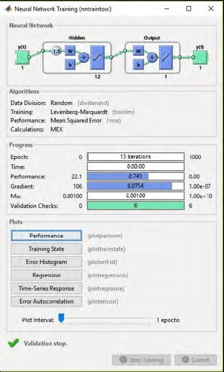
Task: Click the Hidden layer sigmoid transfer block
Action: [x=97, y=58]
